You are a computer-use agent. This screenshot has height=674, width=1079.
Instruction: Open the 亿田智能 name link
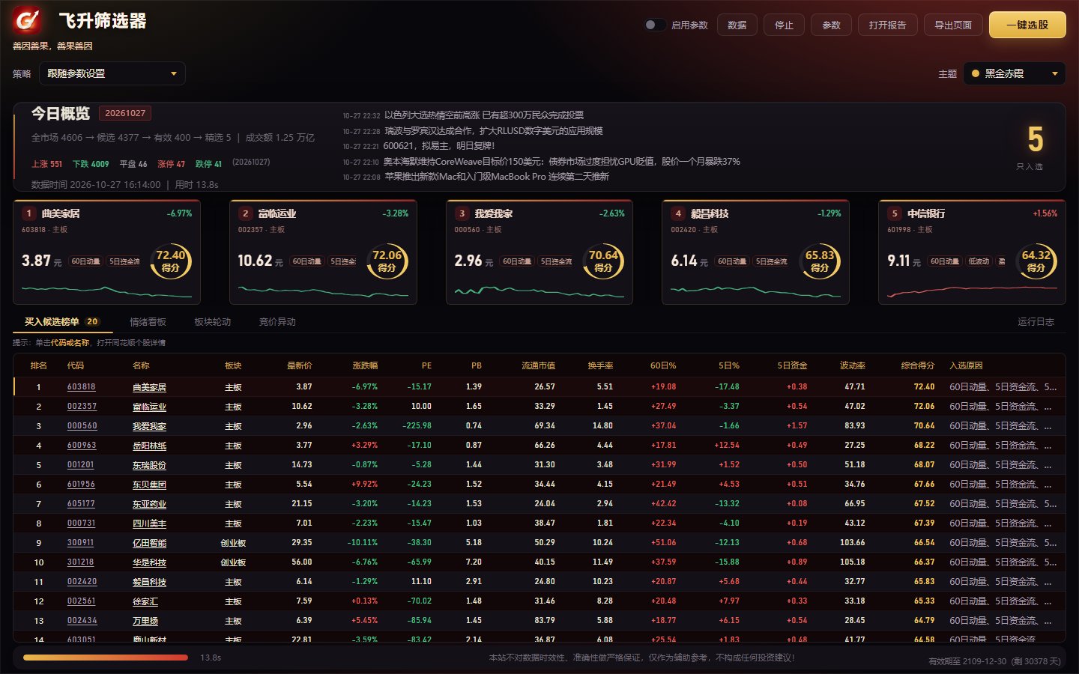[x=149, y=543]
